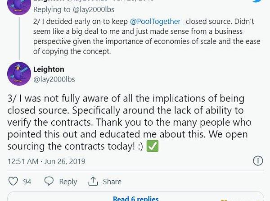
Task: Open Leighton's avatar on the 3/ tweet
Action: coord(19,74)
